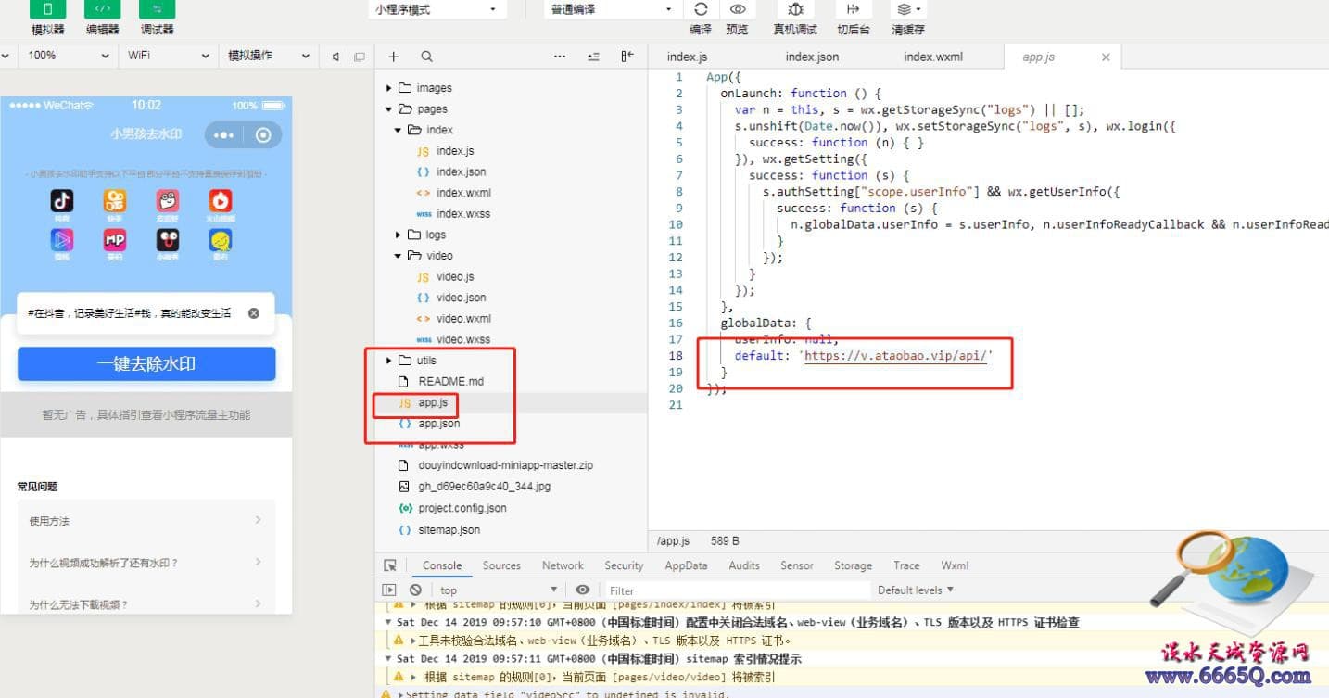Open file tree more options dots

pyautogui.click(x=560, y=57)
